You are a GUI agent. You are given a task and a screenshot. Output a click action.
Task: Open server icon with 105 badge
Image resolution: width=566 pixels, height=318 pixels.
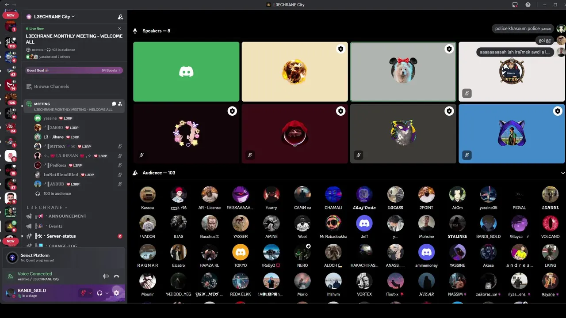click(11, 98)
